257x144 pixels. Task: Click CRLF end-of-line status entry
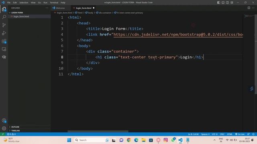click(x=222, y=134)
